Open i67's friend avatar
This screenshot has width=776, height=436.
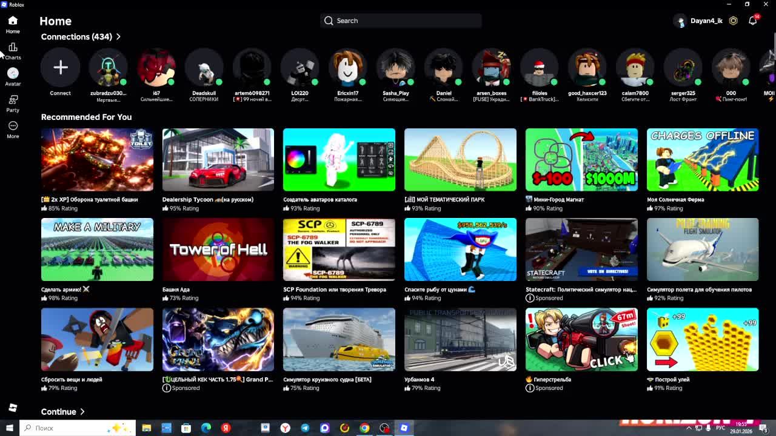coord(156,67)
